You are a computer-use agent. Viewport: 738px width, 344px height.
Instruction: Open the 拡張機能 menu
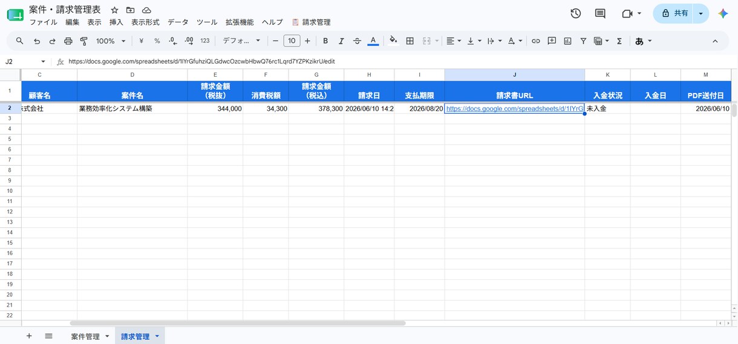point(240,22)
